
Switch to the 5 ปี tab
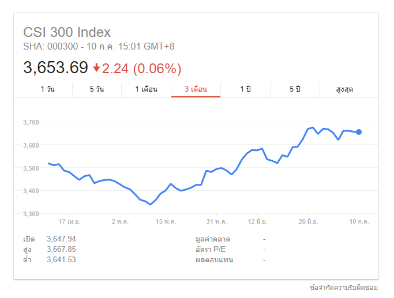click(x=295, y=89)
